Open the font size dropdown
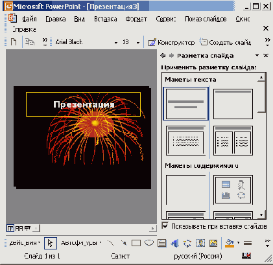Viewport: 273px width, 265px height. click(137, 42)
